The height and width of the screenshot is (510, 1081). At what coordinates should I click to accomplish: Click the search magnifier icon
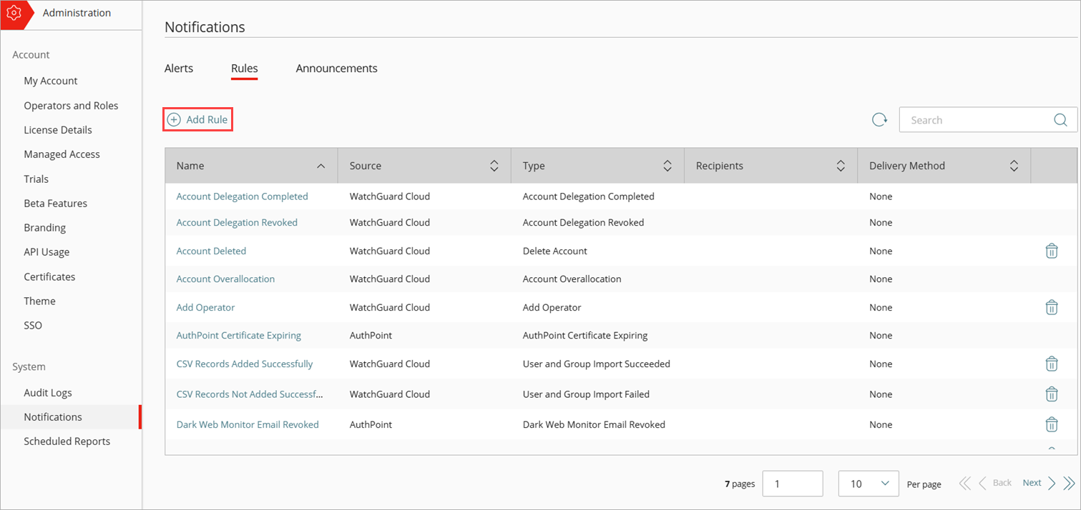(x=1060, y=119)
